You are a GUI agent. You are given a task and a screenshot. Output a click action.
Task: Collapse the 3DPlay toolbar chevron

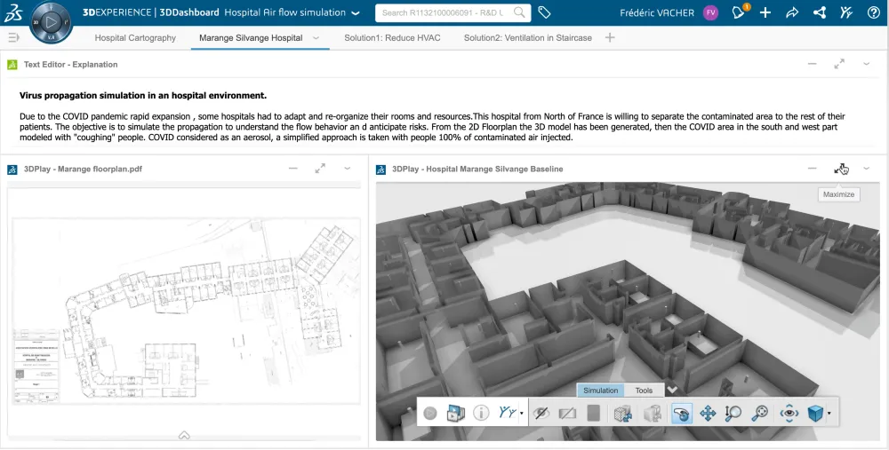tap(672, 390)
